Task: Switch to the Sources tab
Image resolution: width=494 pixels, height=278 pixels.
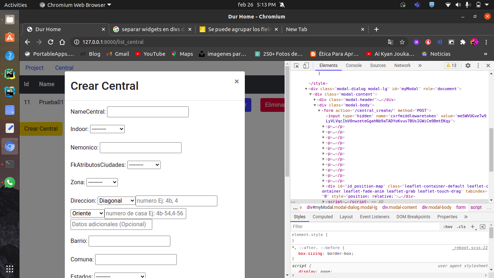Action: pos(378,66)
